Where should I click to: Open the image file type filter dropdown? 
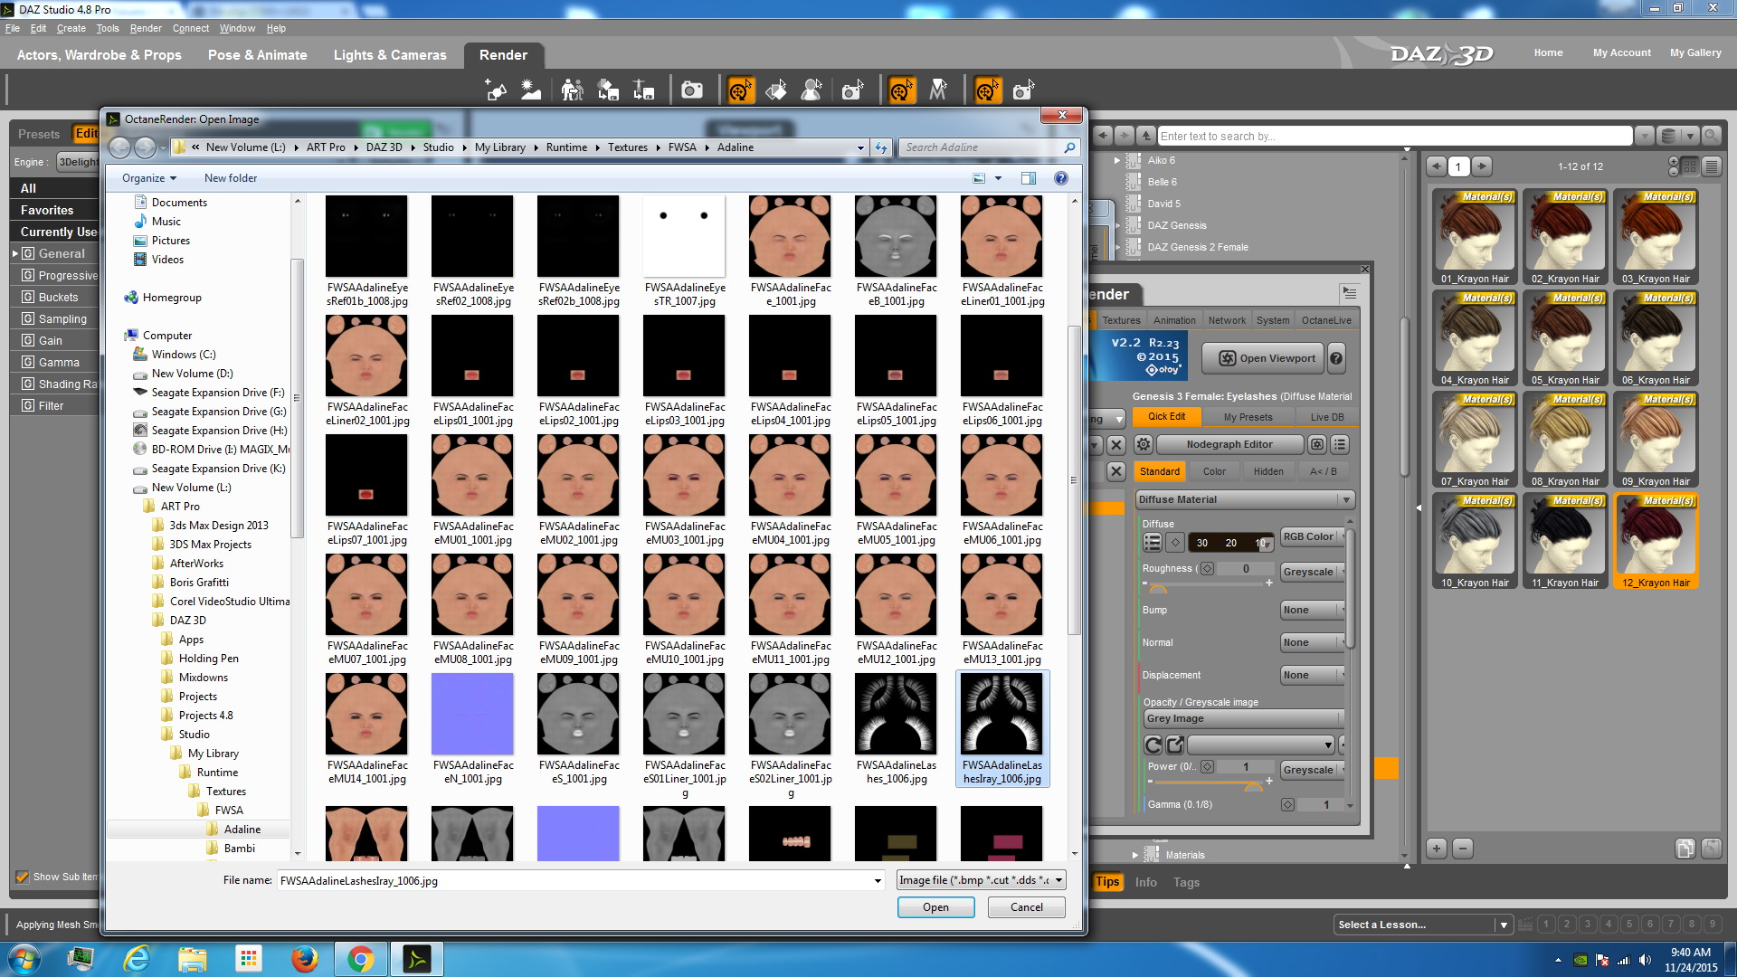pyautogui.click(x=982, y=880)
